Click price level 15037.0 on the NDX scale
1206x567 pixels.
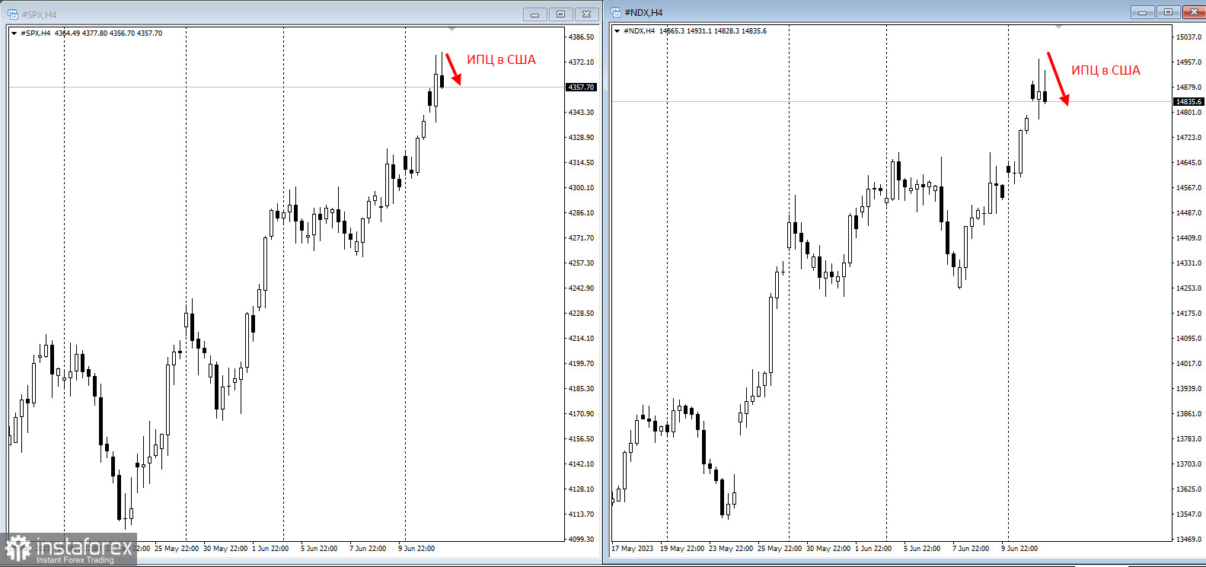click(1188, 37)
